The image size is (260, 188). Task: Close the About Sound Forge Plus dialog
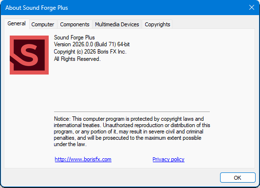pos(252,7)
